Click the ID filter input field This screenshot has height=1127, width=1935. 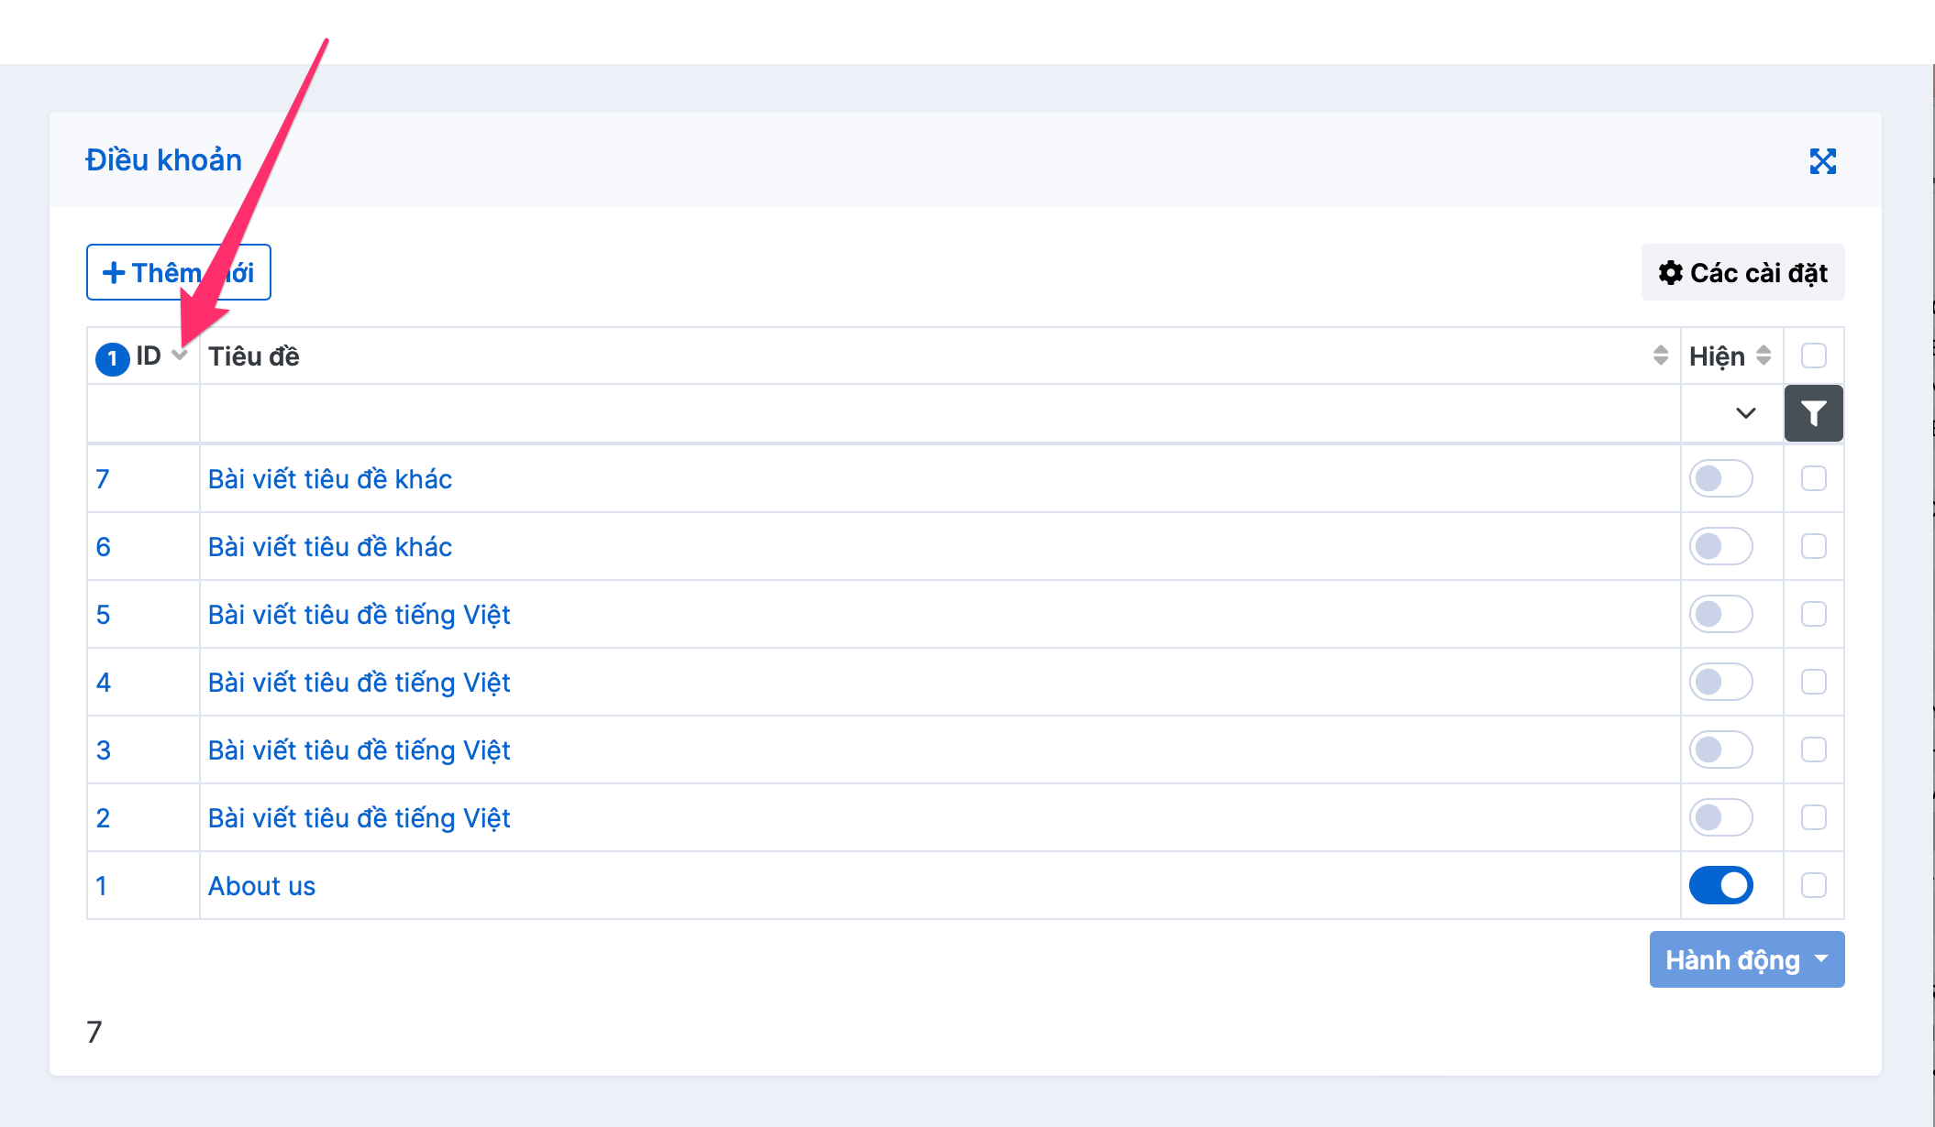coord(143,413)
